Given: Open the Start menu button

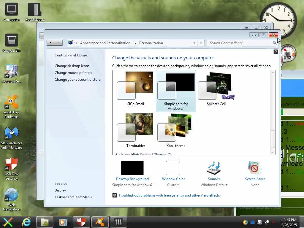Looking at the screenshot, I should pyautogui.click(x=8, y=222).
